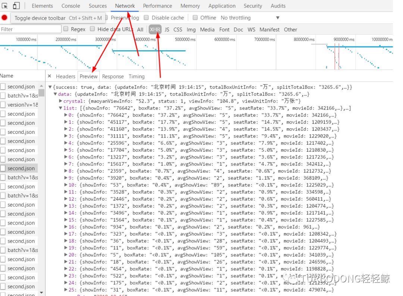403x296 pixels.
Task: Expand list item 4 with showInfo 25596
Action: pos(66,143)
